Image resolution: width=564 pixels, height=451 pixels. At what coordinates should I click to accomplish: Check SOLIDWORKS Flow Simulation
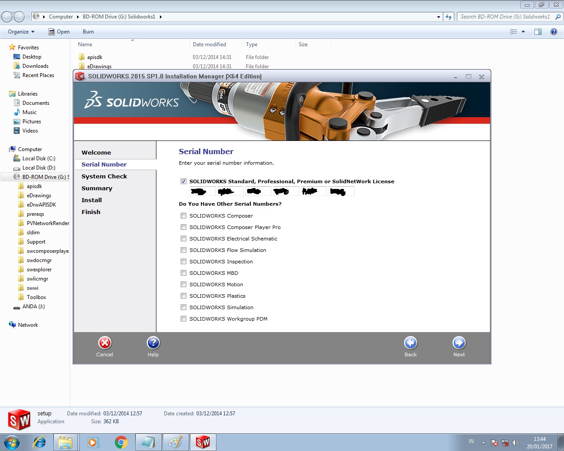point(183,250)
